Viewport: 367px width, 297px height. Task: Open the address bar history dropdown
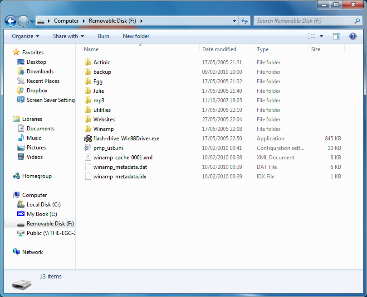click(x=234, y=21)
